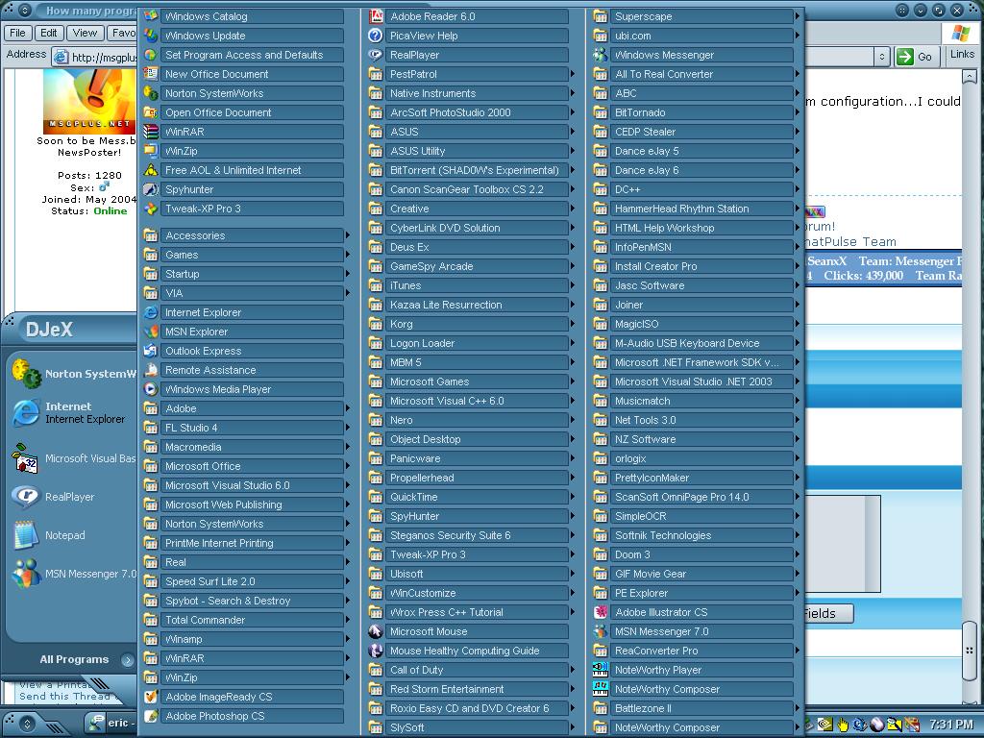Launch Tweak-XP Pro 3 by its colorful shortcut icon
This screenshot has width=984, height=738.
coord(151,209)
